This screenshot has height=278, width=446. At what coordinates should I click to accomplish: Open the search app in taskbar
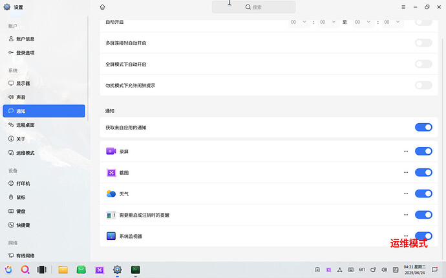25,270
